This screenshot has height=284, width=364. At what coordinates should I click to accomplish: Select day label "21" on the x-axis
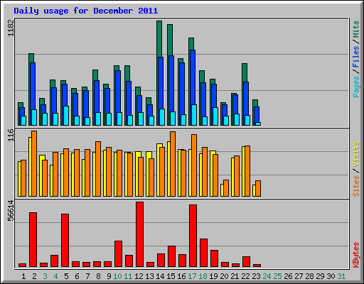(x=235, y=276)
